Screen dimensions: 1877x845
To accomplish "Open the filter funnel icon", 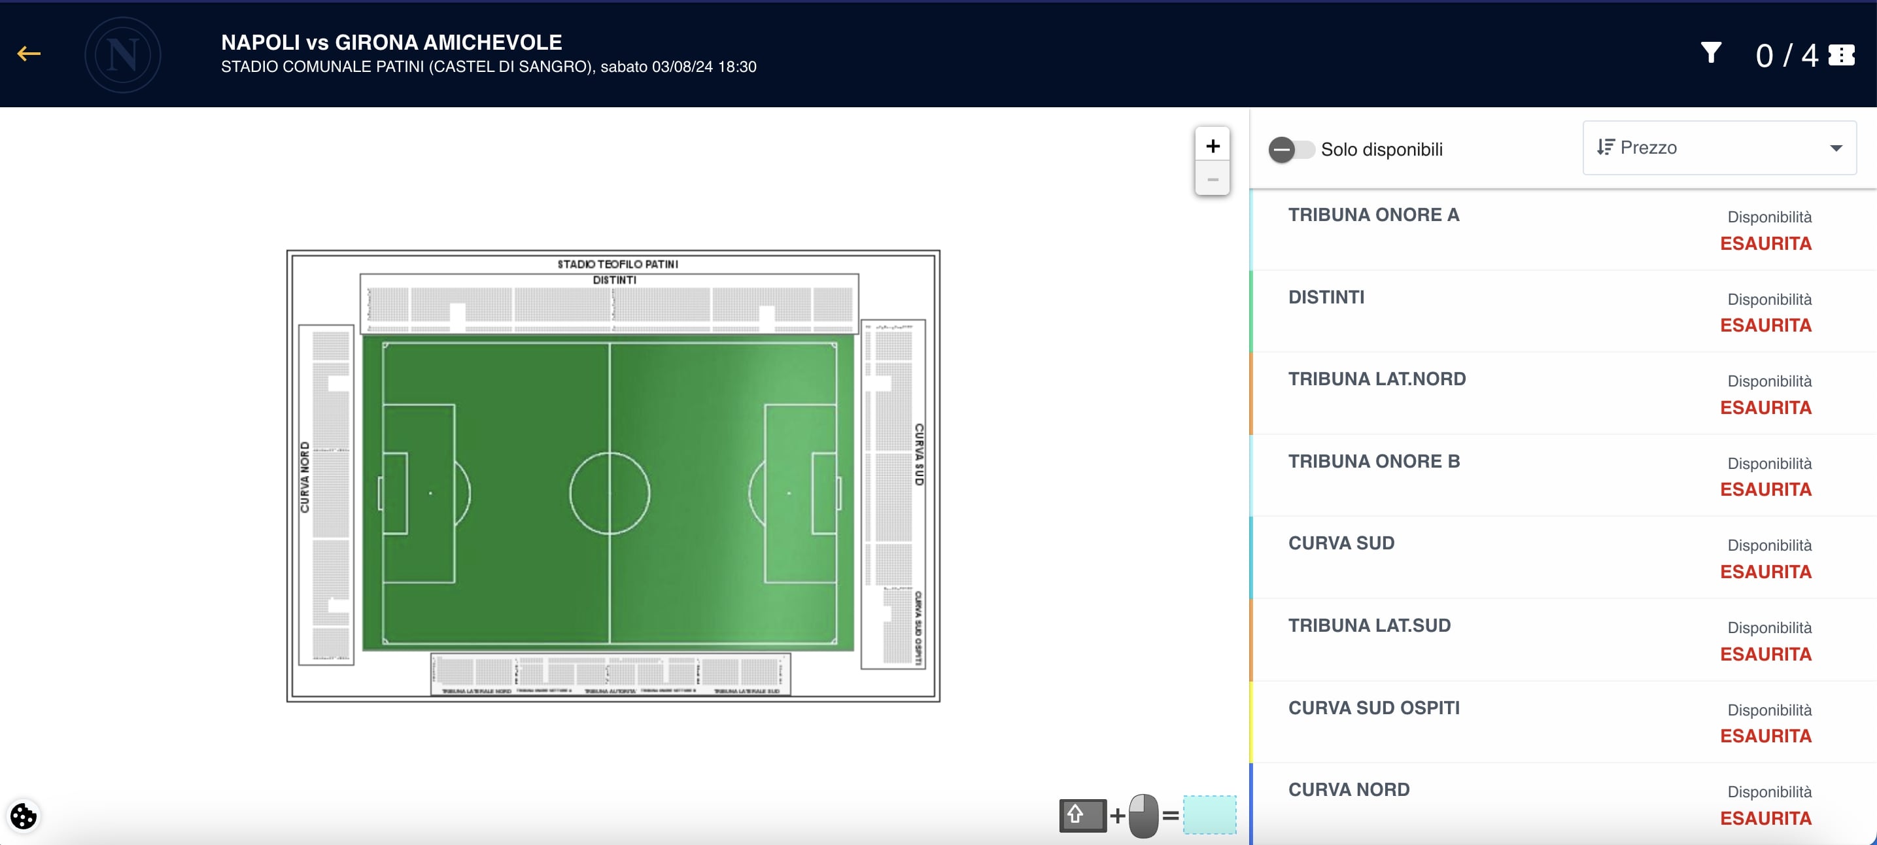I will click(1711, 53).
